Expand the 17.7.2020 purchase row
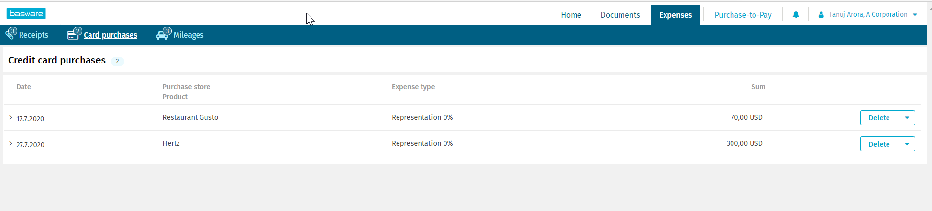 coord(11,118)
